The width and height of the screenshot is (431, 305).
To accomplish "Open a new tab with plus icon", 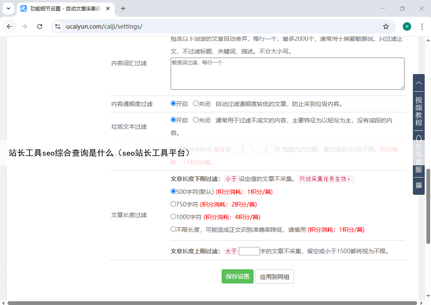I will tap(123, 8).
